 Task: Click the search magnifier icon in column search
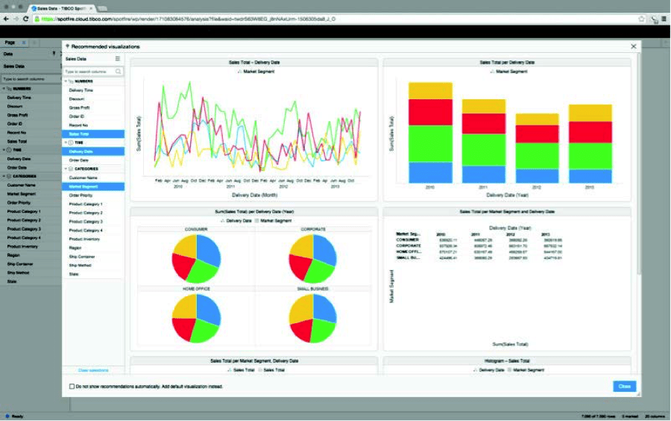119,72
